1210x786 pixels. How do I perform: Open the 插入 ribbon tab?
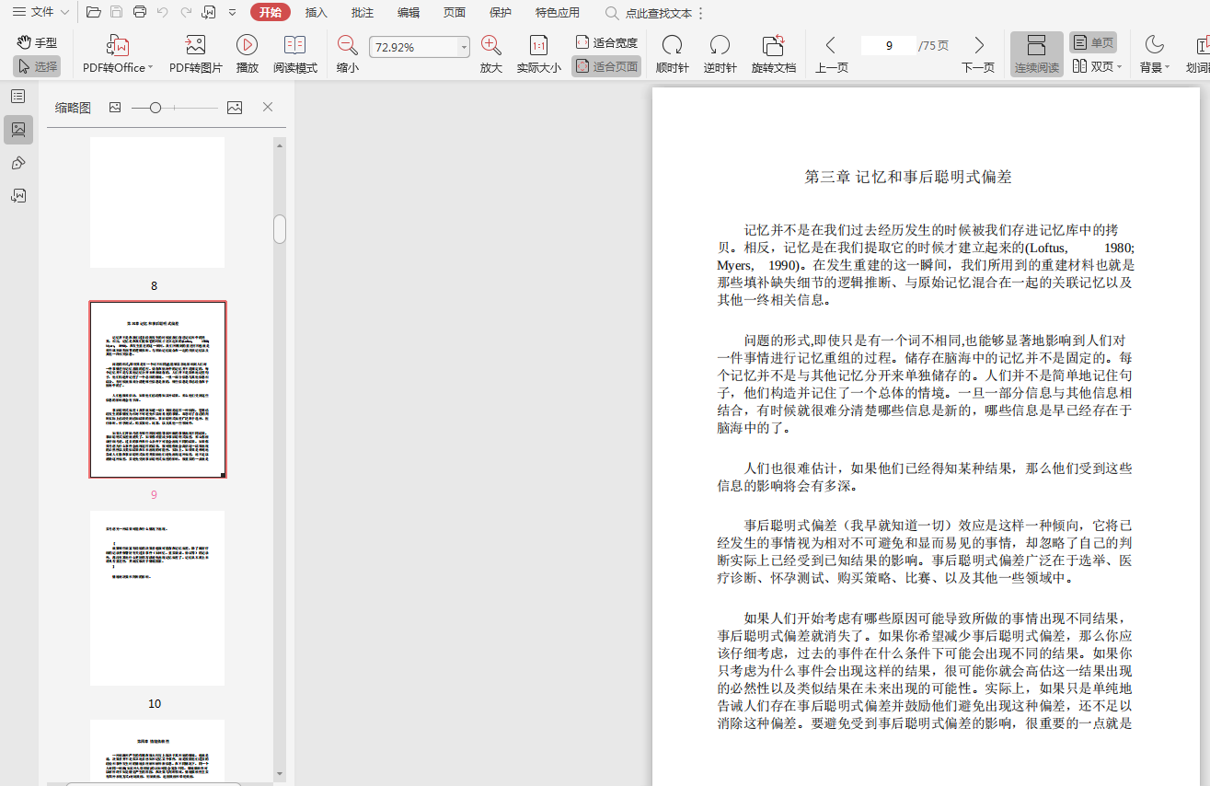pos(317,13)
